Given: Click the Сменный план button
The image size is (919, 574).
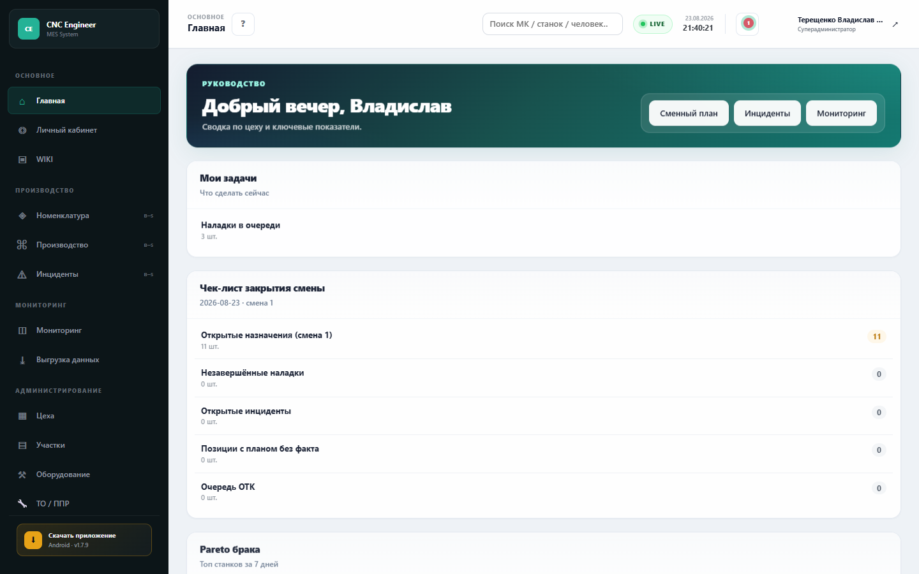Looking at the screenshot, I should (x=689, y=114).
